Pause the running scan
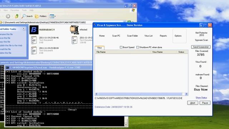229x129 pixels. coord(205,103)
